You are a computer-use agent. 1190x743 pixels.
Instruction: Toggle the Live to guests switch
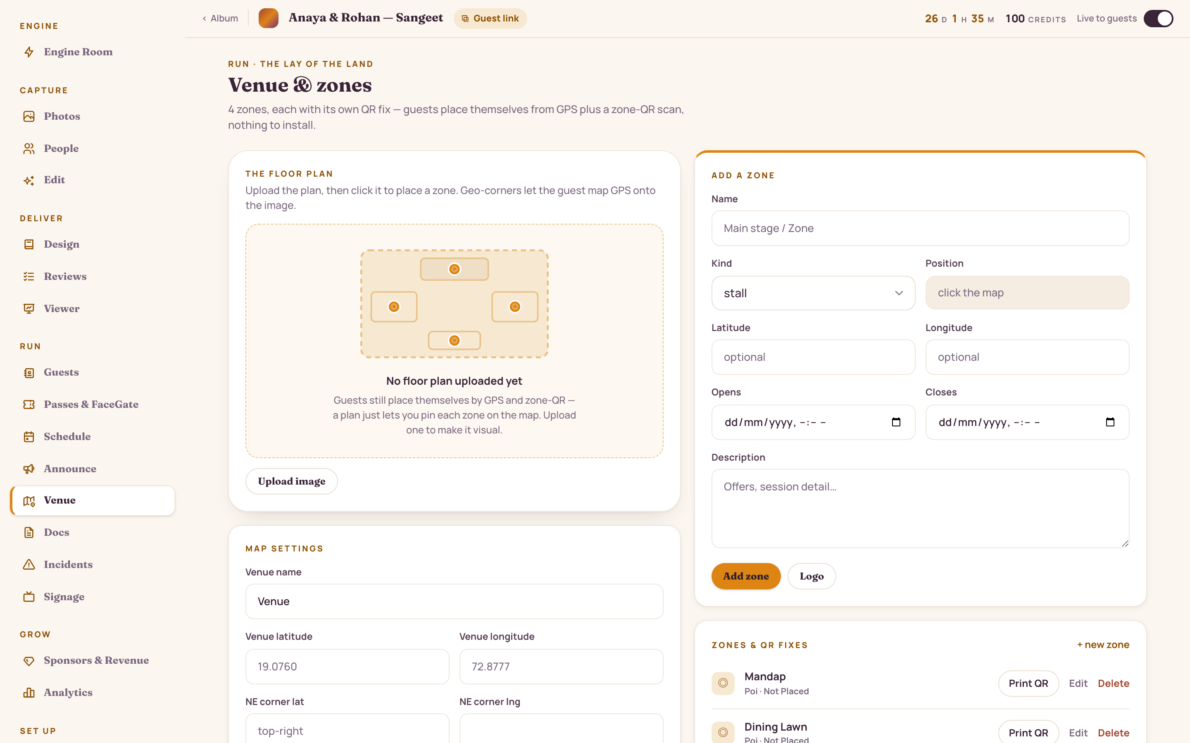click(1158, 19)
